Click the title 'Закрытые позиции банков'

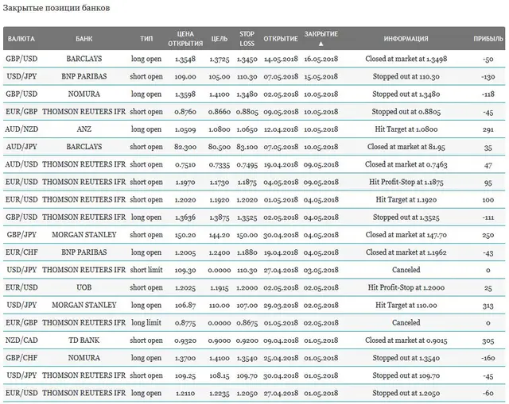click(x=56, y=8)
